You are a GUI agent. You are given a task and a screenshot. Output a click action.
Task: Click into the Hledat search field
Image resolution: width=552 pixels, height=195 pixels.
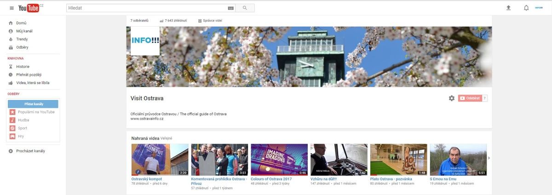pyautogui.click(x=147, y=8)
